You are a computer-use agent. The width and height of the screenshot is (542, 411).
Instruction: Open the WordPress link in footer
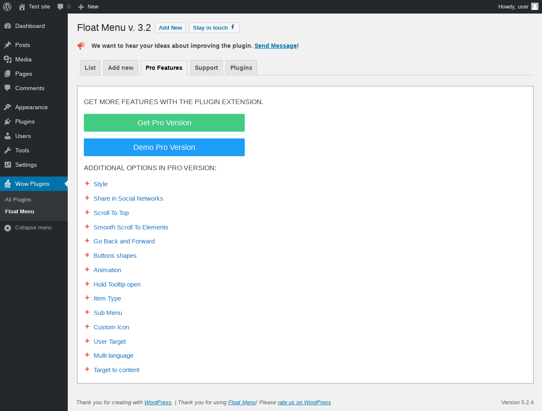point(158,403)
